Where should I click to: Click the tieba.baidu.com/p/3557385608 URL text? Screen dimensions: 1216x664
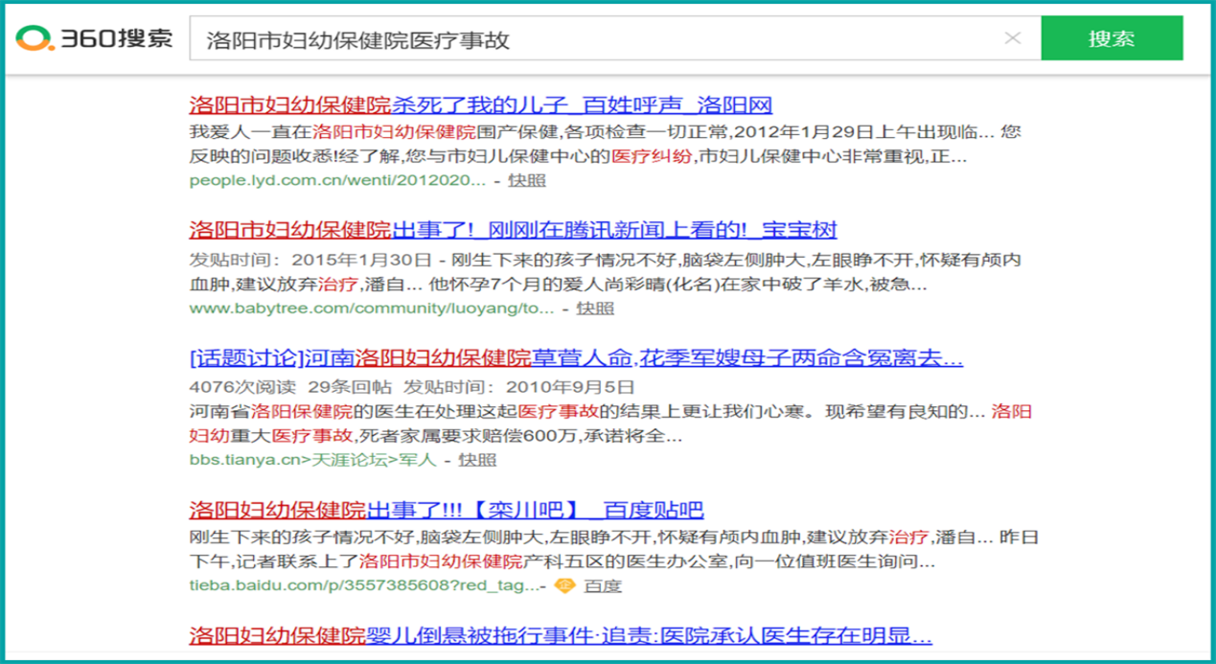pyautogui.click(x=365, y=585)
